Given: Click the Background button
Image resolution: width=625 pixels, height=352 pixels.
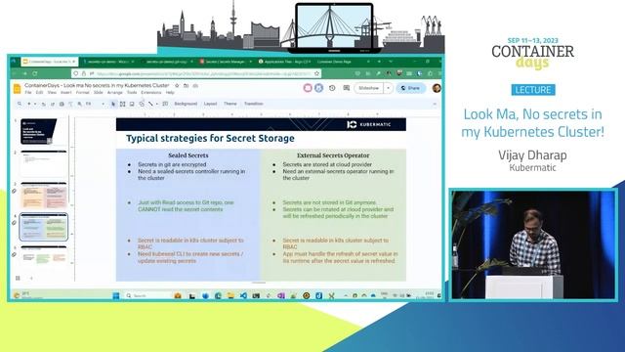Looking at the screenshot, I should coord(186,104).
